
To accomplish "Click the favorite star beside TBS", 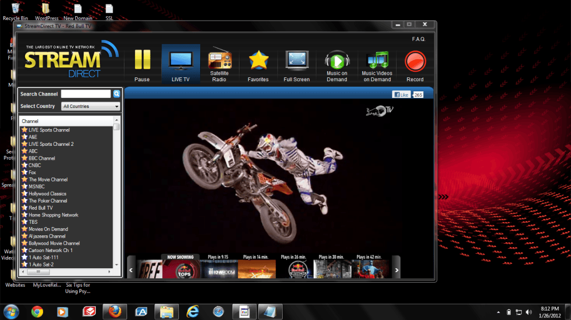I will tap(25, 222).
